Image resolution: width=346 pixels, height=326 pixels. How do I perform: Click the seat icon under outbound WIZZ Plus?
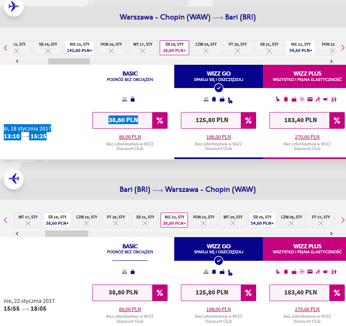pos(278,99)
